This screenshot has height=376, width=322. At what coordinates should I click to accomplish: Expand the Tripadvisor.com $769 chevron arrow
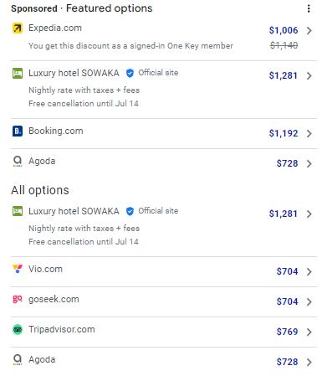tap(309, 332)
